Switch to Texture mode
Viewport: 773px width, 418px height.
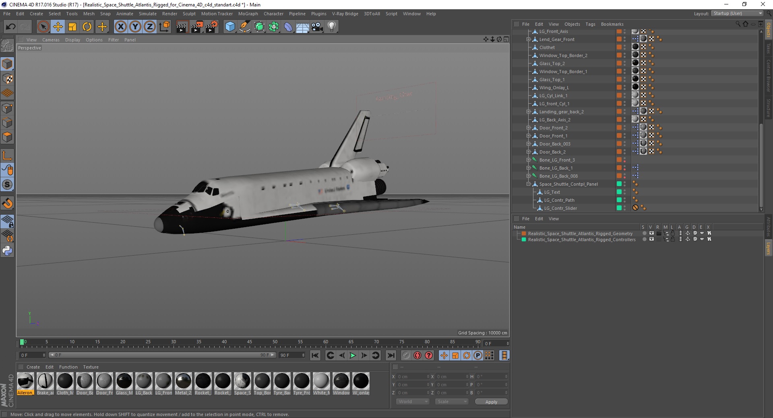click(7, 79)
